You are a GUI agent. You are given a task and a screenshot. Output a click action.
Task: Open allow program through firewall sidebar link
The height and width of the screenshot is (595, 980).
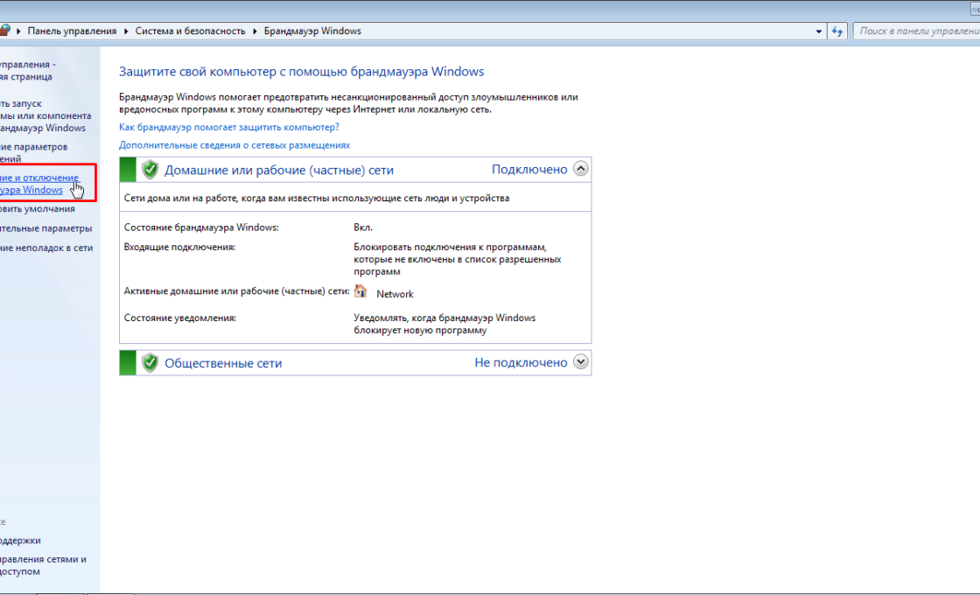pyautogui.click(x=45, y=115)
